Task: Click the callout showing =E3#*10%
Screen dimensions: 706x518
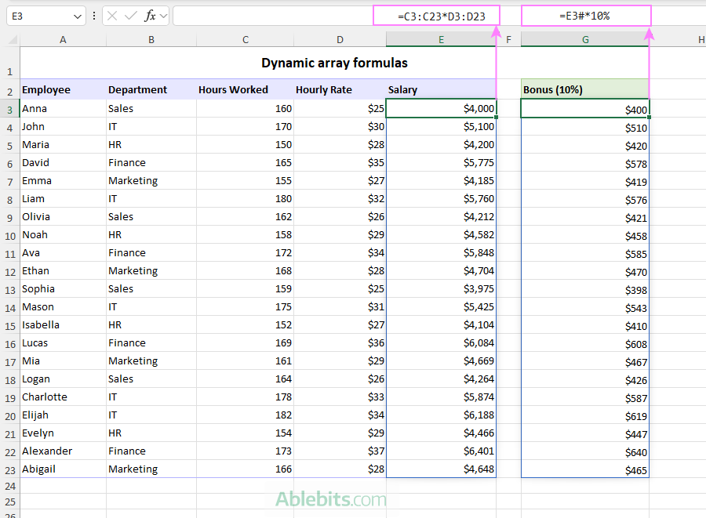Action: (587, 15)
